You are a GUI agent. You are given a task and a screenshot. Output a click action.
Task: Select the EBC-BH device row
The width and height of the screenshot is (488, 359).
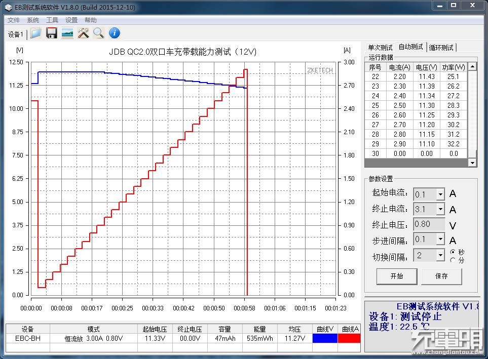point(183,338)
